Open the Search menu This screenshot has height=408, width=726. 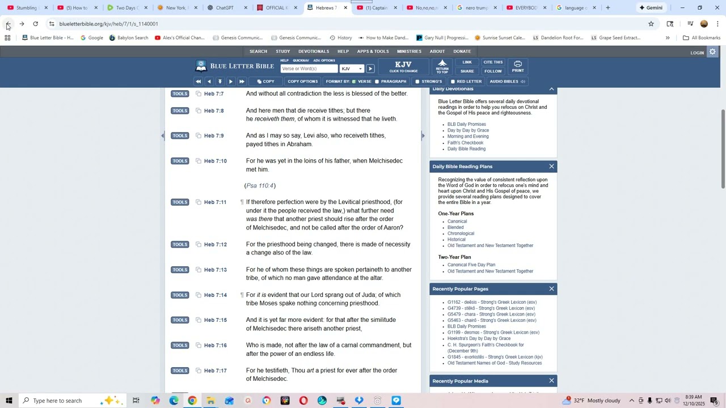coord(258,52)
